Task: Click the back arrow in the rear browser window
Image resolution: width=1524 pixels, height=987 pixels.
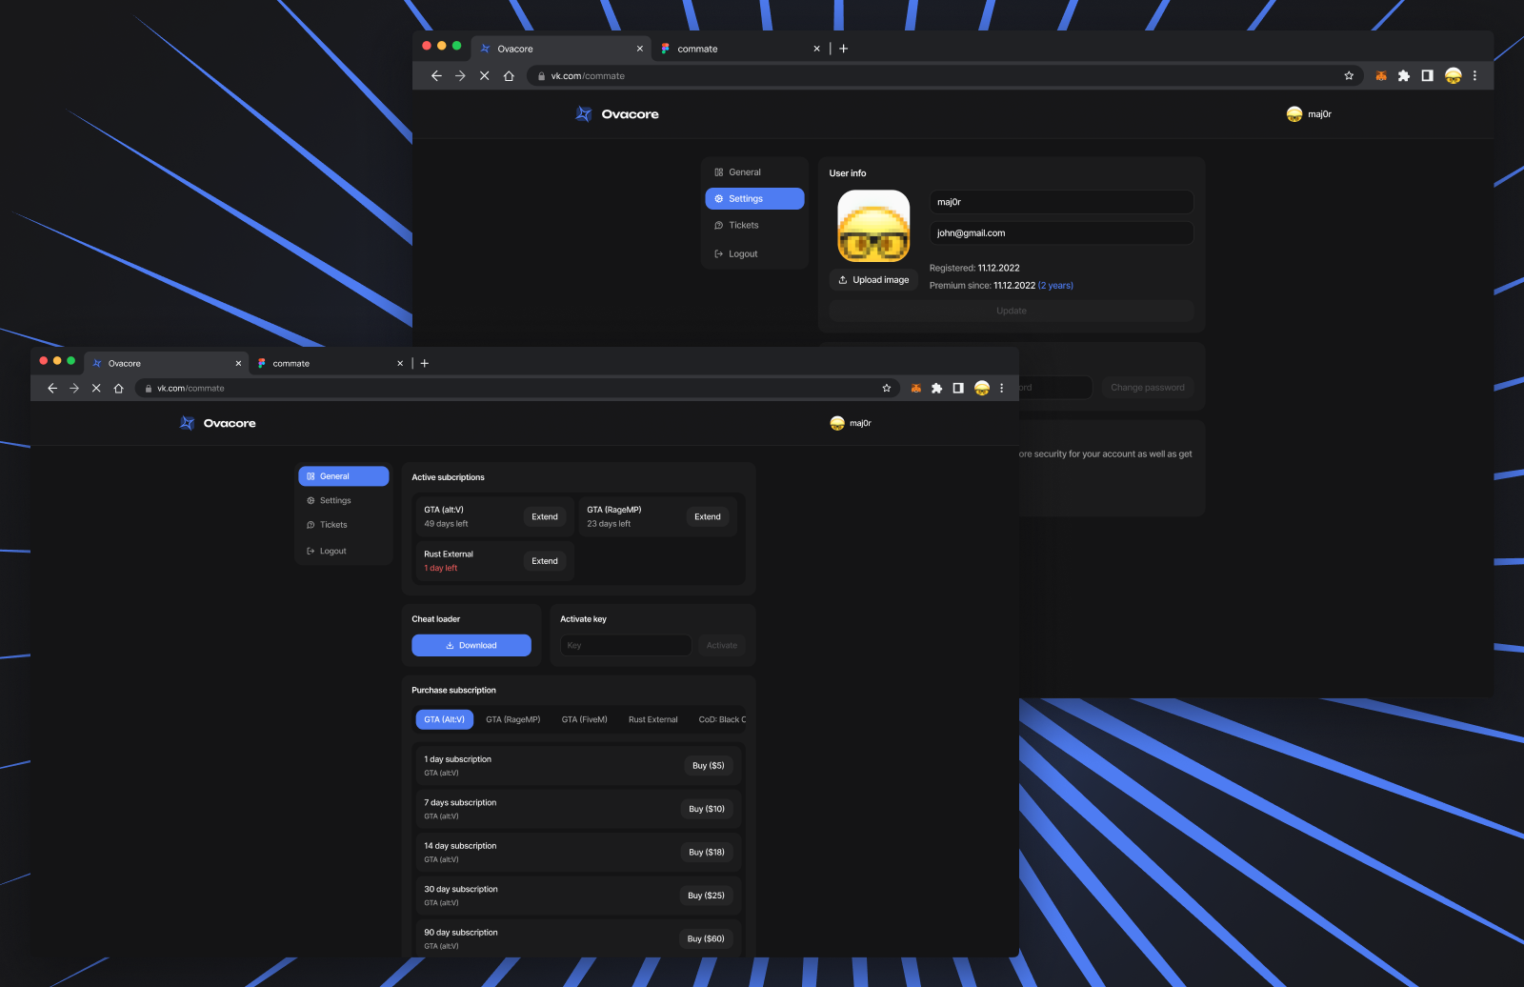Action: (436, 75)
